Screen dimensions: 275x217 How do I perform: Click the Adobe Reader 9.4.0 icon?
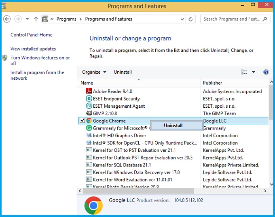click(x=89, y=91)
